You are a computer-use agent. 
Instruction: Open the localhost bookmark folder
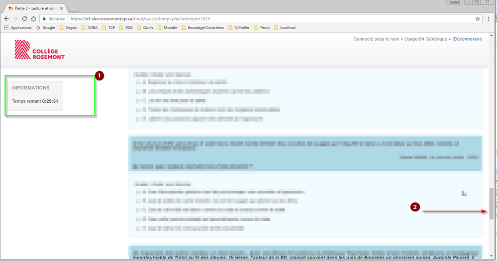pyautogui.click(x=285, y=28)
